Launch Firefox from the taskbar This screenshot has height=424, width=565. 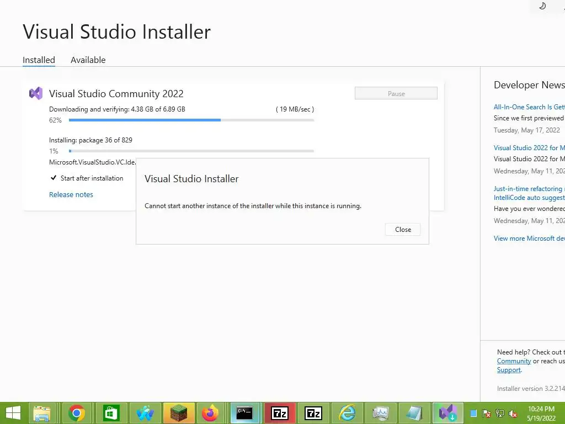click(210, 413)
